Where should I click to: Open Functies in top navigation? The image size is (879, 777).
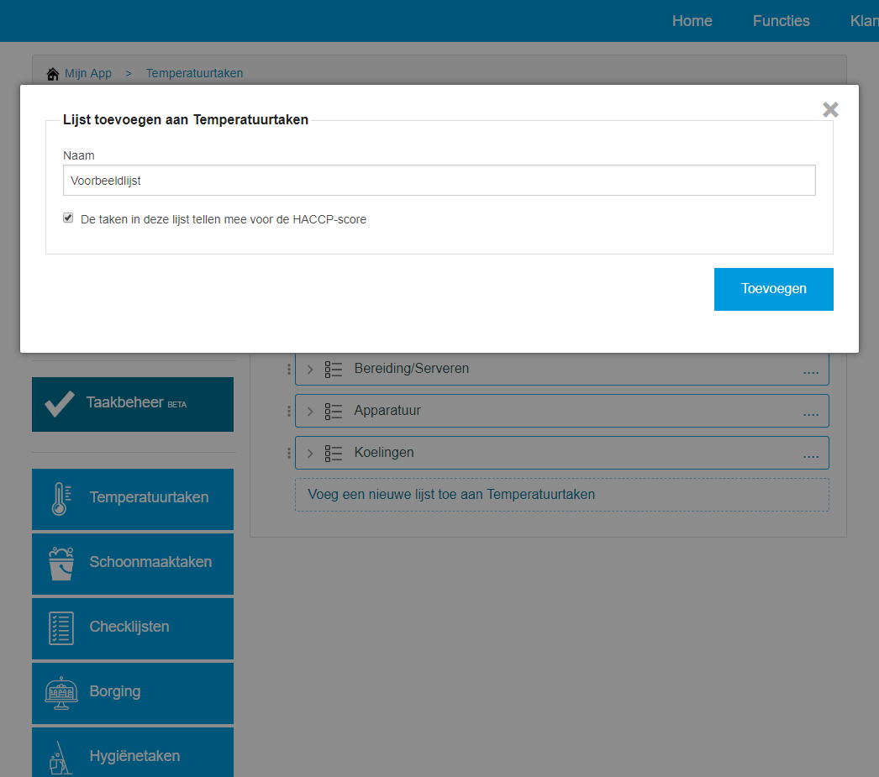(x=781, y=21)
